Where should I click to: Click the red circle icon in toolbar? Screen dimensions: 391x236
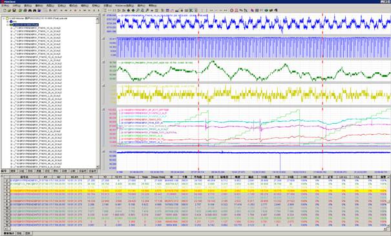tap(231, 10)
